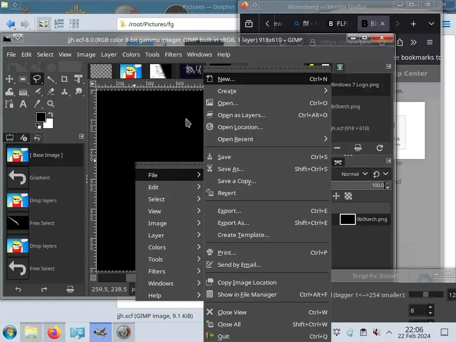Select the Warp Transform tool
456x342 pixels.
pos(9,92)
